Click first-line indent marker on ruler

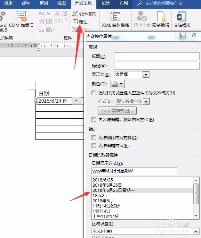39,44
